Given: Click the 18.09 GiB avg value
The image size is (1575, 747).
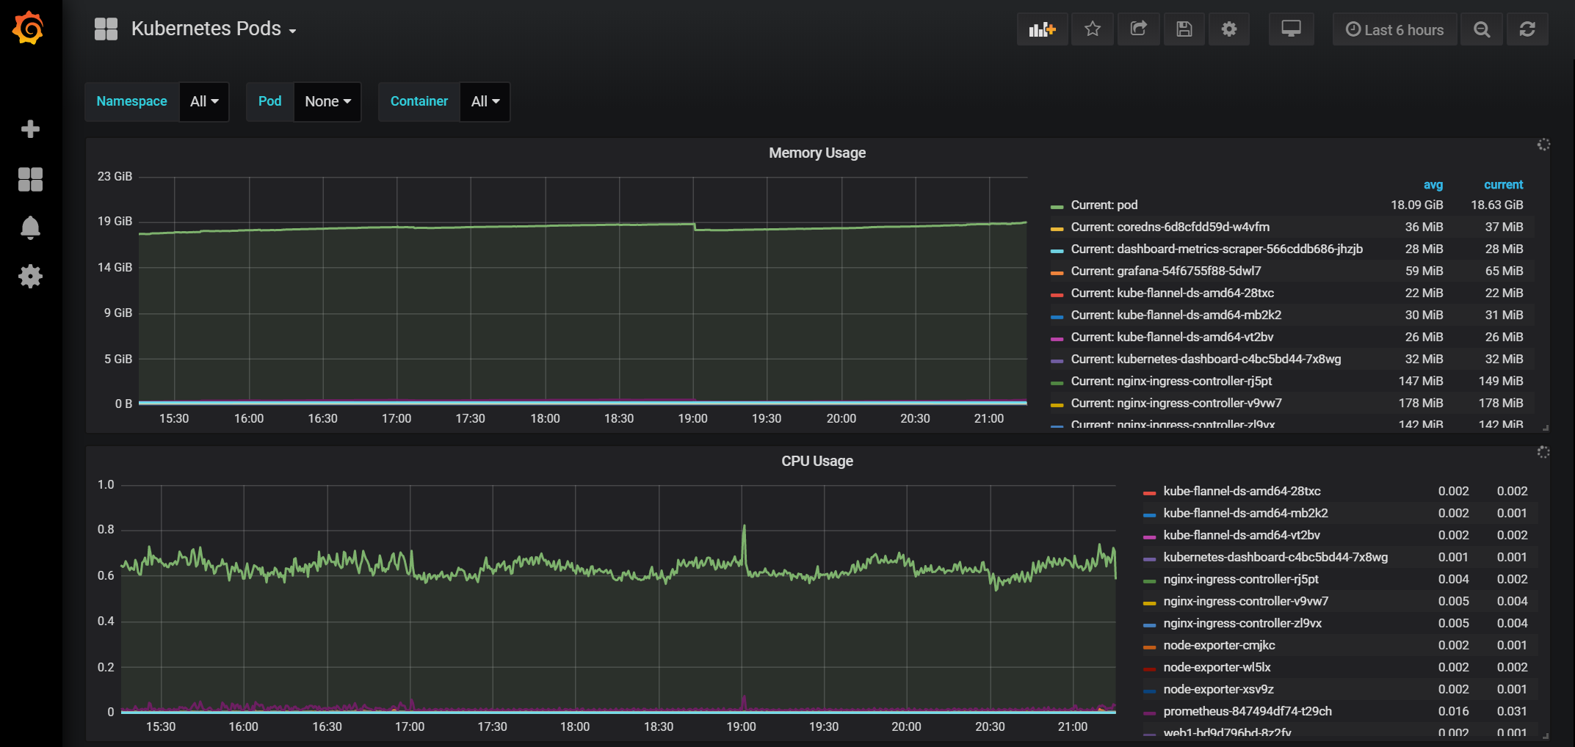Looking at the screenshot, I should (x=1416, y=205).
